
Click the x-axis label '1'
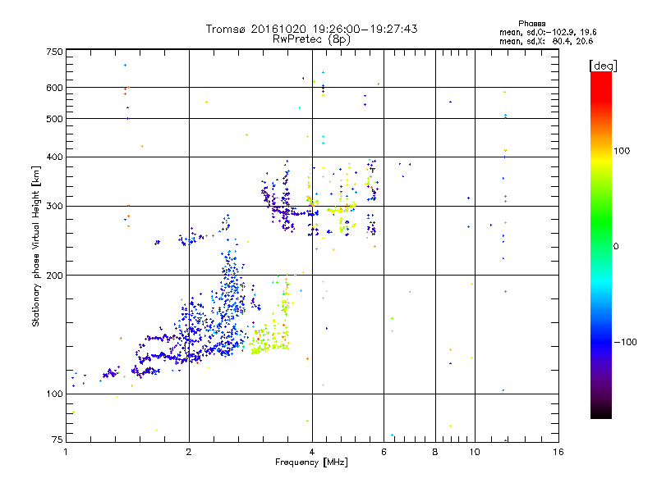point(66,452)
